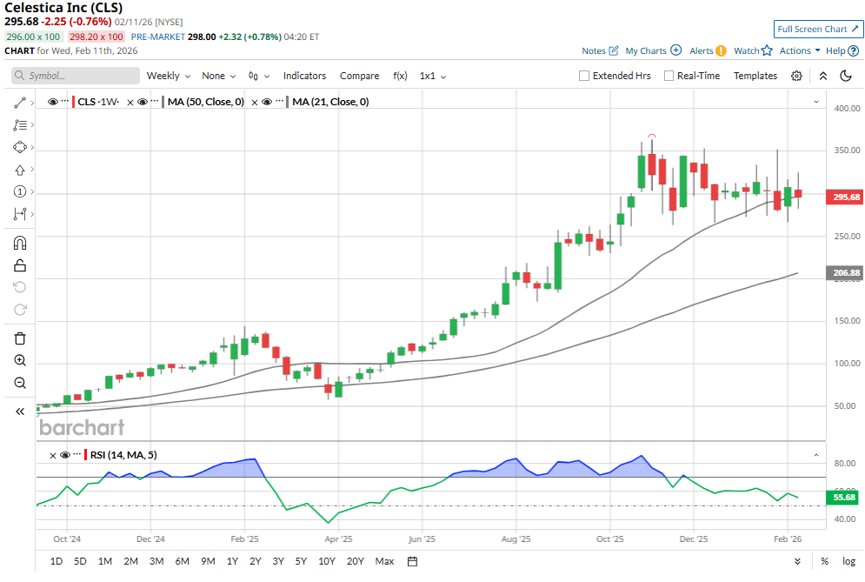Zoom out with the magnifier minus icon
Image resolution: width=865 pixels, height=582 pixels.
(20, 383)
